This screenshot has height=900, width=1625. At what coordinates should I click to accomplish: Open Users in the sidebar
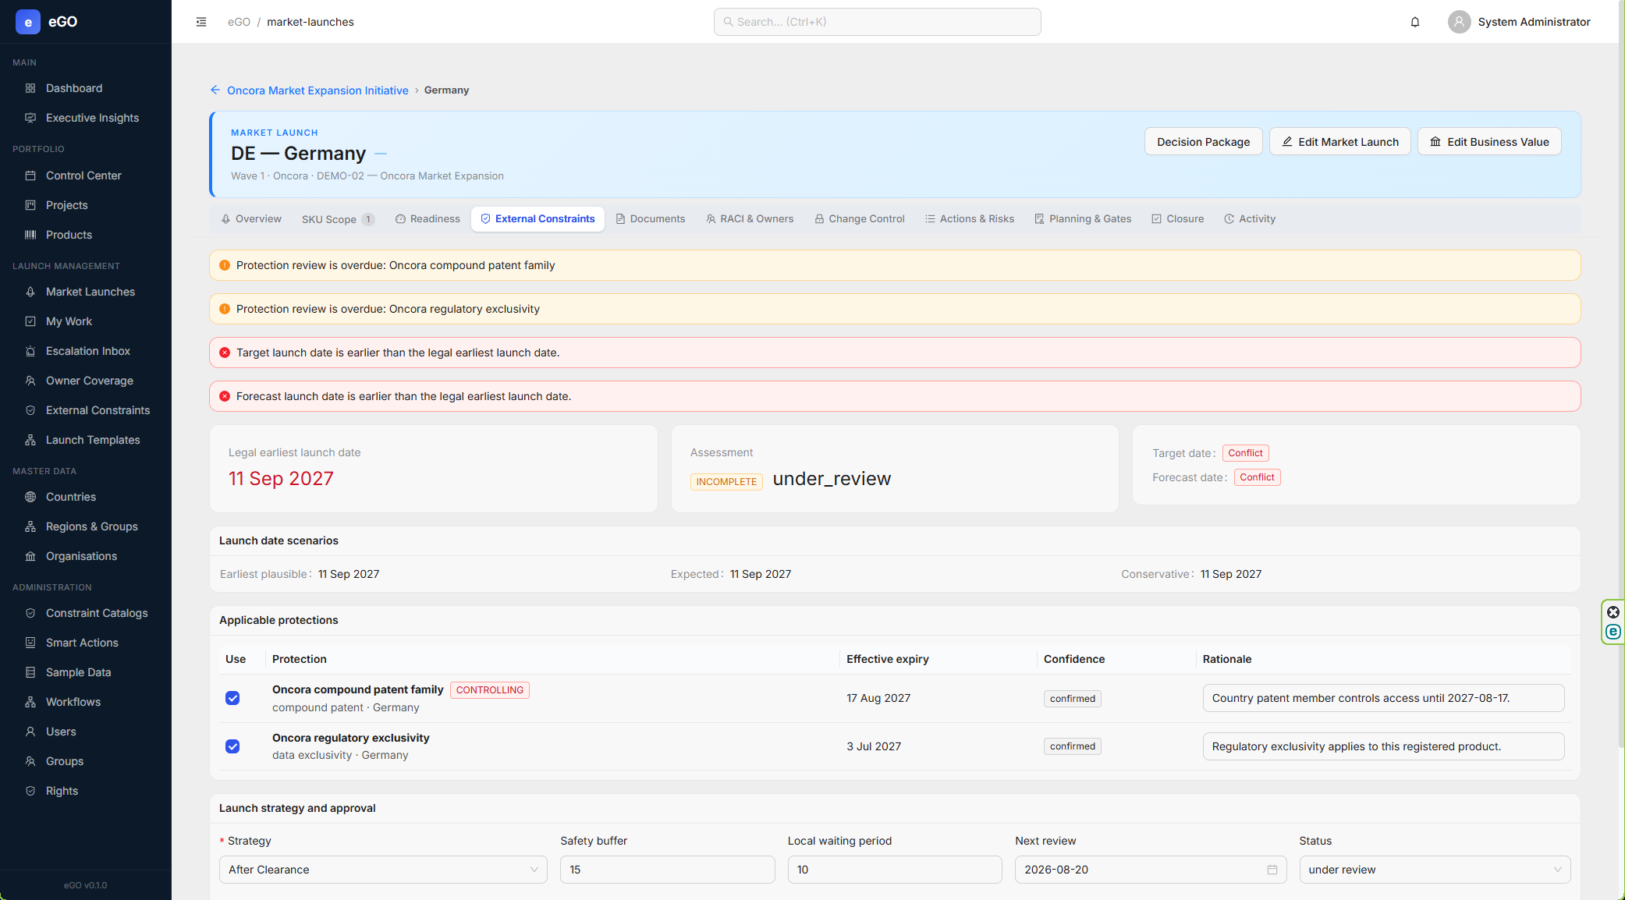pos(86,732)
